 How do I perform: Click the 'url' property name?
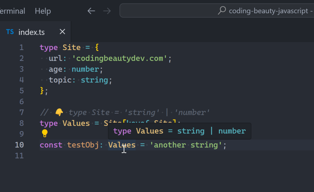pos(56,58)
